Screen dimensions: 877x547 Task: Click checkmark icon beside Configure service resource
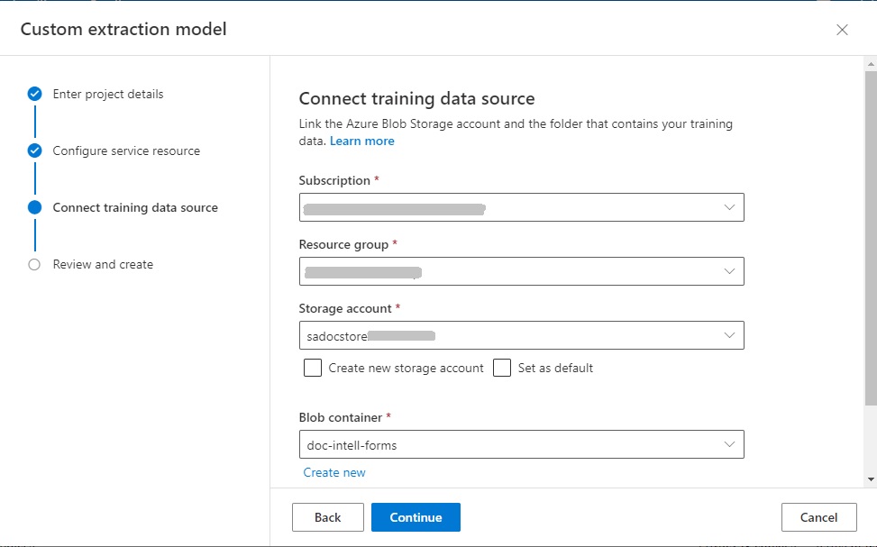(34, 151)
